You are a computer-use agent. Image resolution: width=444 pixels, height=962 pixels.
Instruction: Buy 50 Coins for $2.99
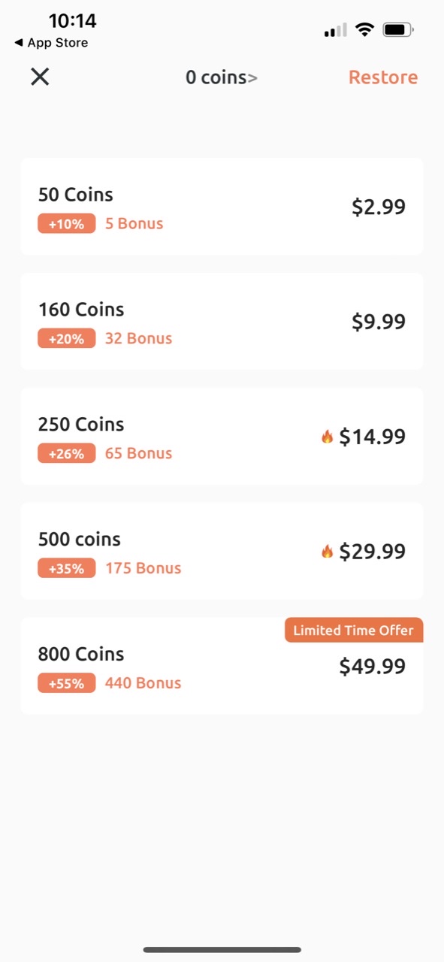pos(222,207)
